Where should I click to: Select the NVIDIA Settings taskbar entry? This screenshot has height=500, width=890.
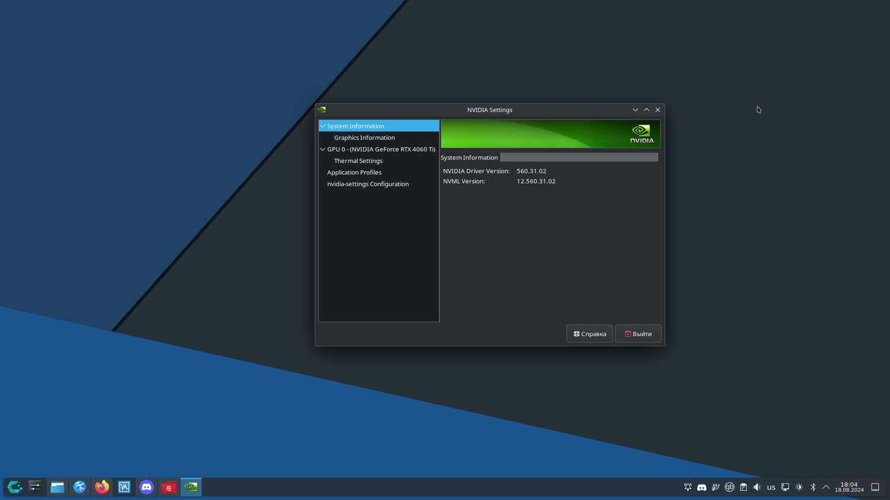[191, 487]
